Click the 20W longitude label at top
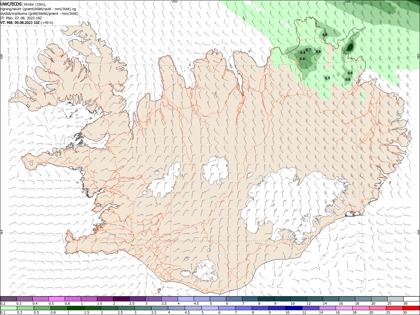The height and width of the screenshot is (315, 420). (x=175, y=2)
